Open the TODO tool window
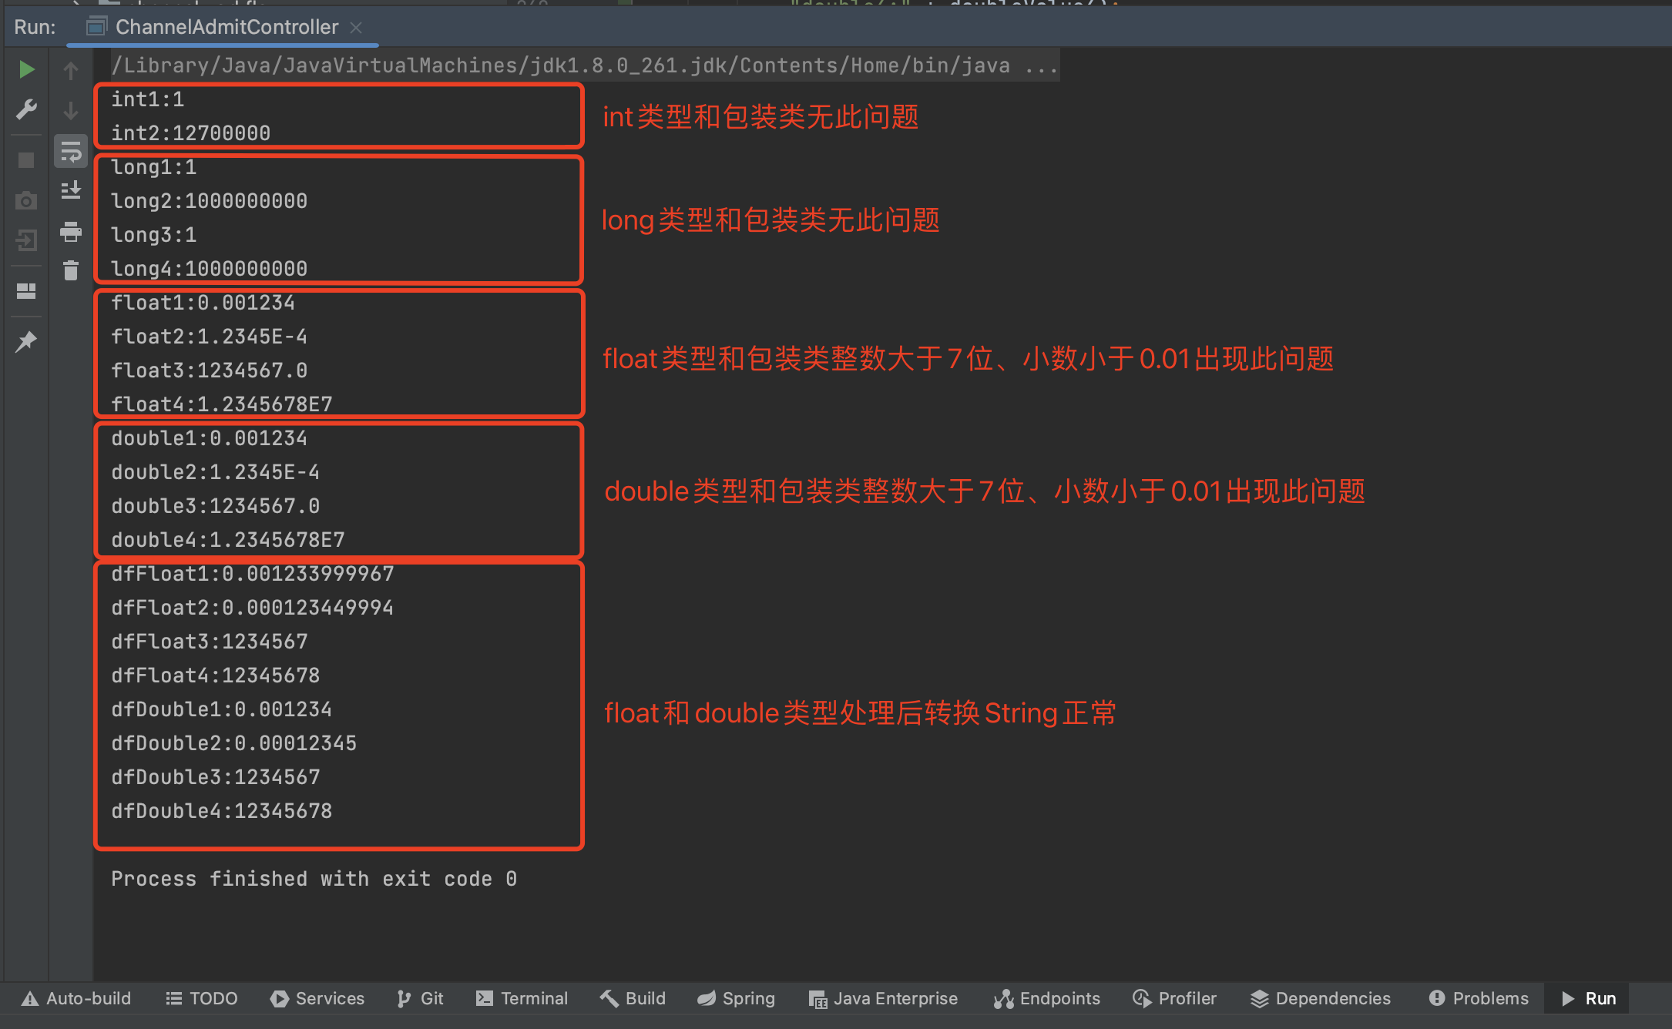The height and width of the screenshot is (1029, 1672). click(x=202, y=998)
